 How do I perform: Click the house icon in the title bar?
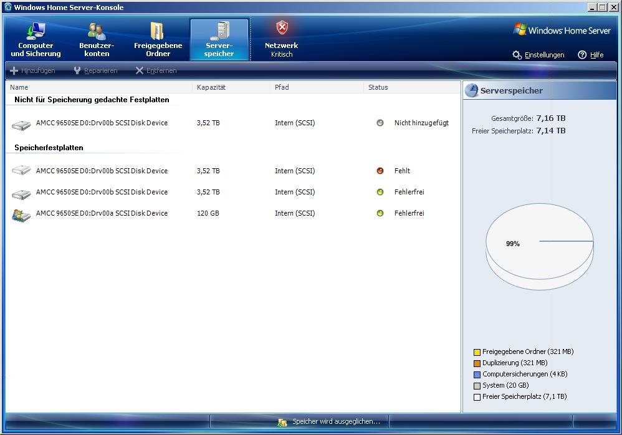pyautogui.click(x=8, y=7)
